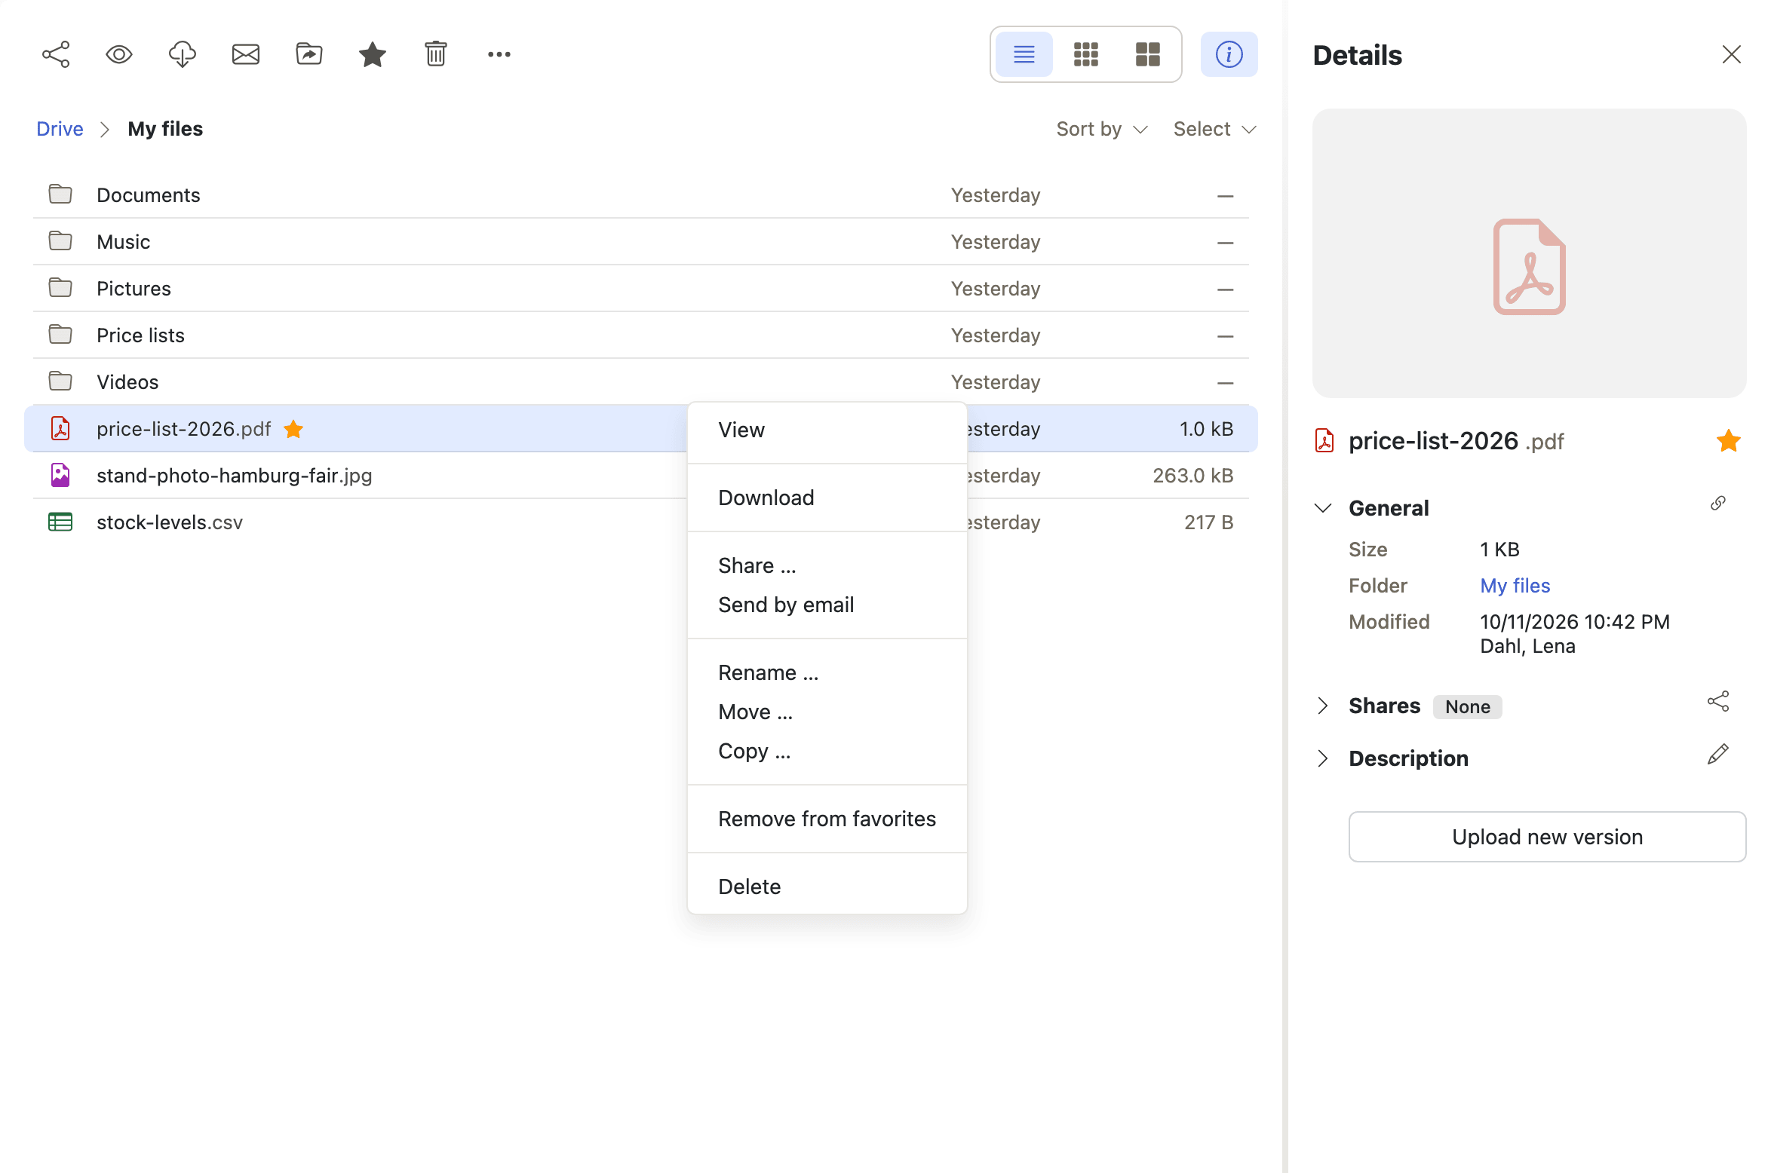Click the Share icon in the toolbar
Screen dimensions: 1771x1173
click(56, 54)
